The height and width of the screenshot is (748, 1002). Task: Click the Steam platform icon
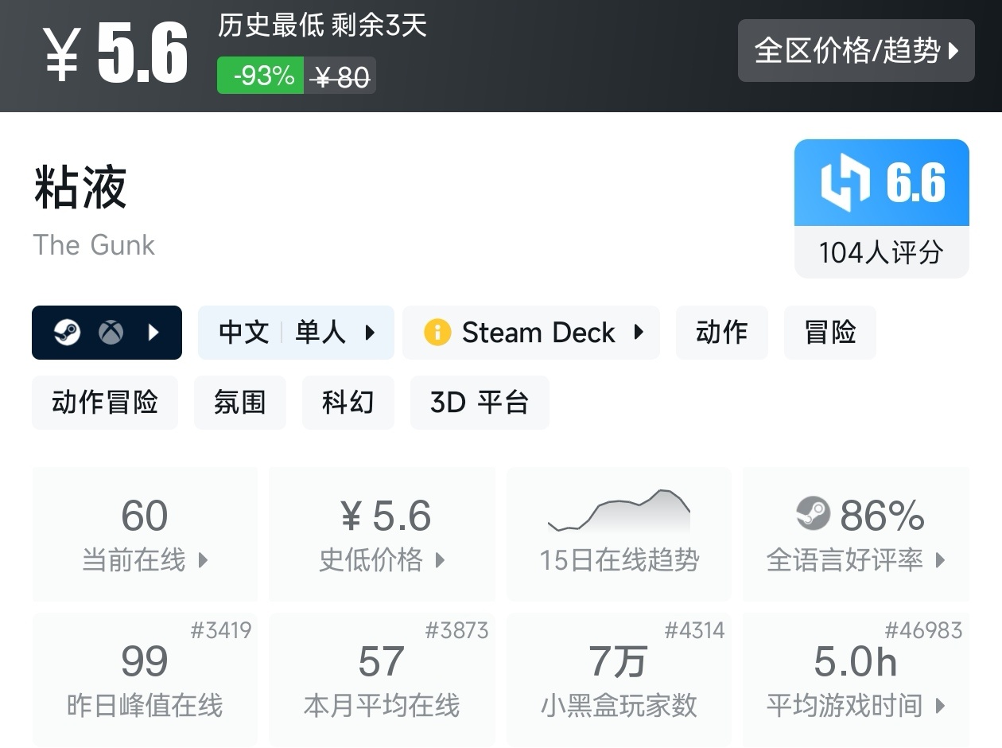pyautogui.click(x=67, y=332)
